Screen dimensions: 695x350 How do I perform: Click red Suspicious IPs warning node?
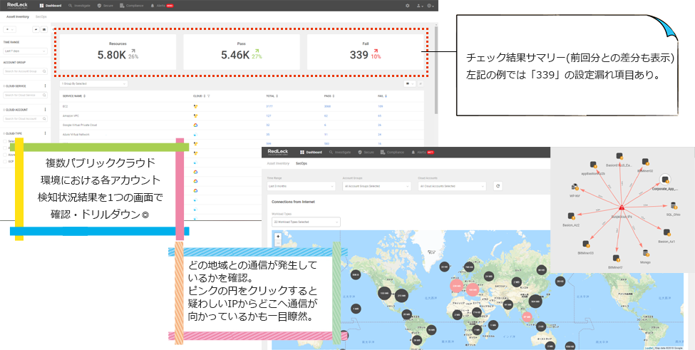point(622,207)
